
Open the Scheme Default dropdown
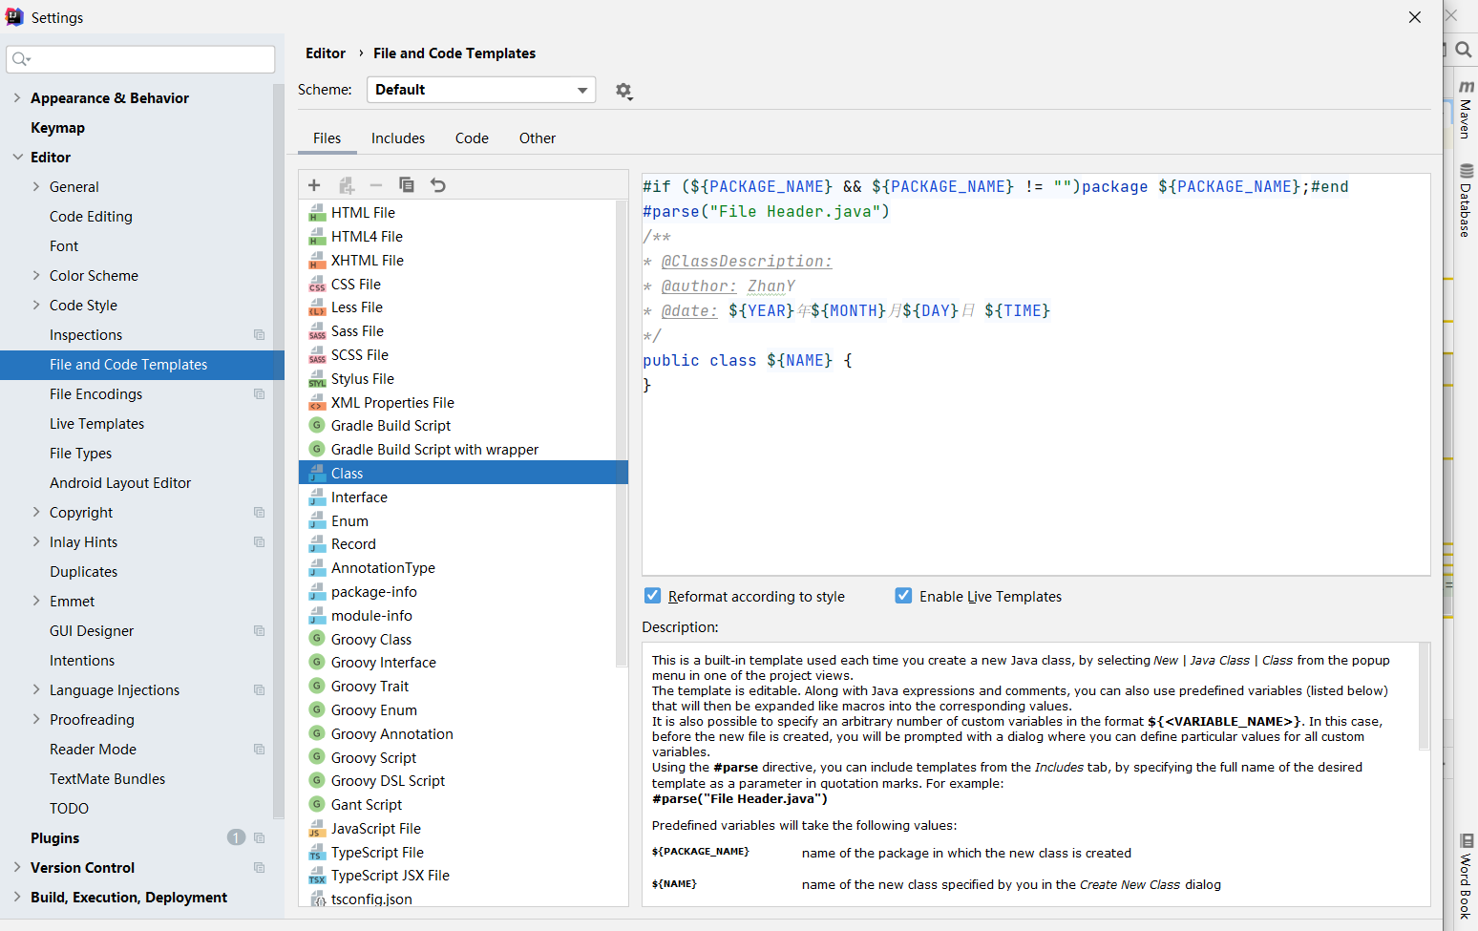(x=481, y=90)
